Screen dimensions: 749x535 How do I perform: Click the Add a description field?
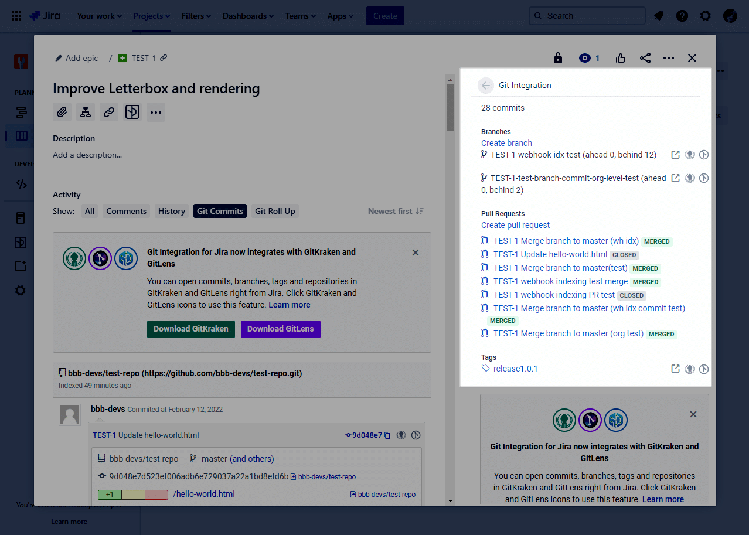pyautogui.click(x=87, y=155)
